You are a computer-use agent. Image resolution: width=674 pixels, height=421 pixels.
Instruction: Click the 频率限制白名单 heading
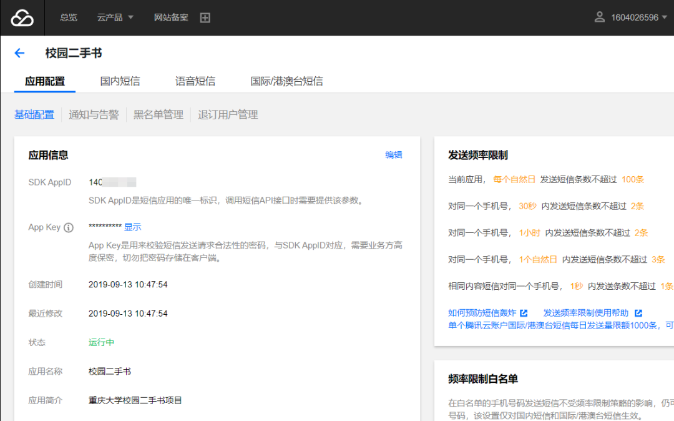pos(482,379)
